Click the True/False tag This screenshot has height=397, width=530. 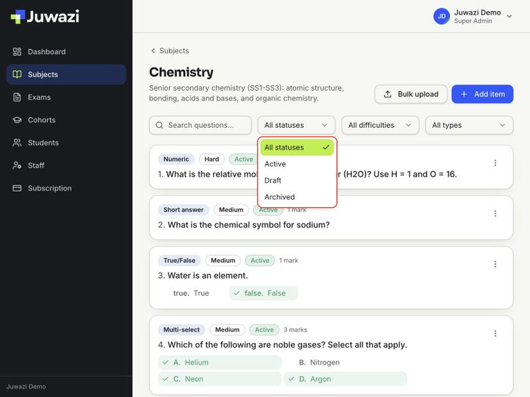(179, 260)
